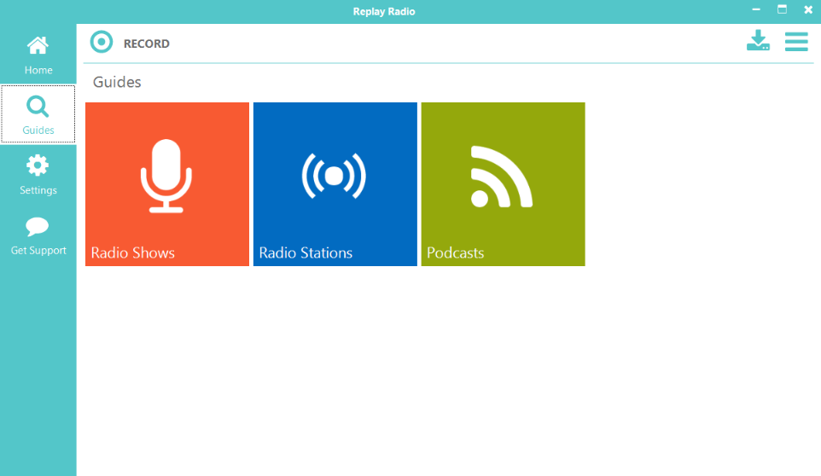
Task: Maximize the Replay Radio window
Action: point(782,9)
